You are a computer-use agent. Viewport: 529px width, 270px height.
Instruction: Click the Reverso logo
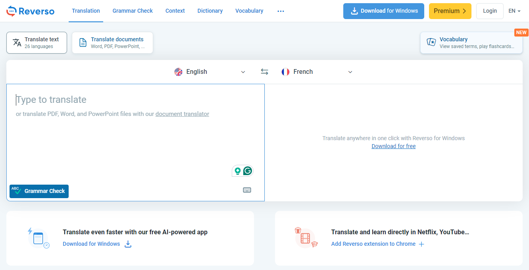tap(31, 11)
